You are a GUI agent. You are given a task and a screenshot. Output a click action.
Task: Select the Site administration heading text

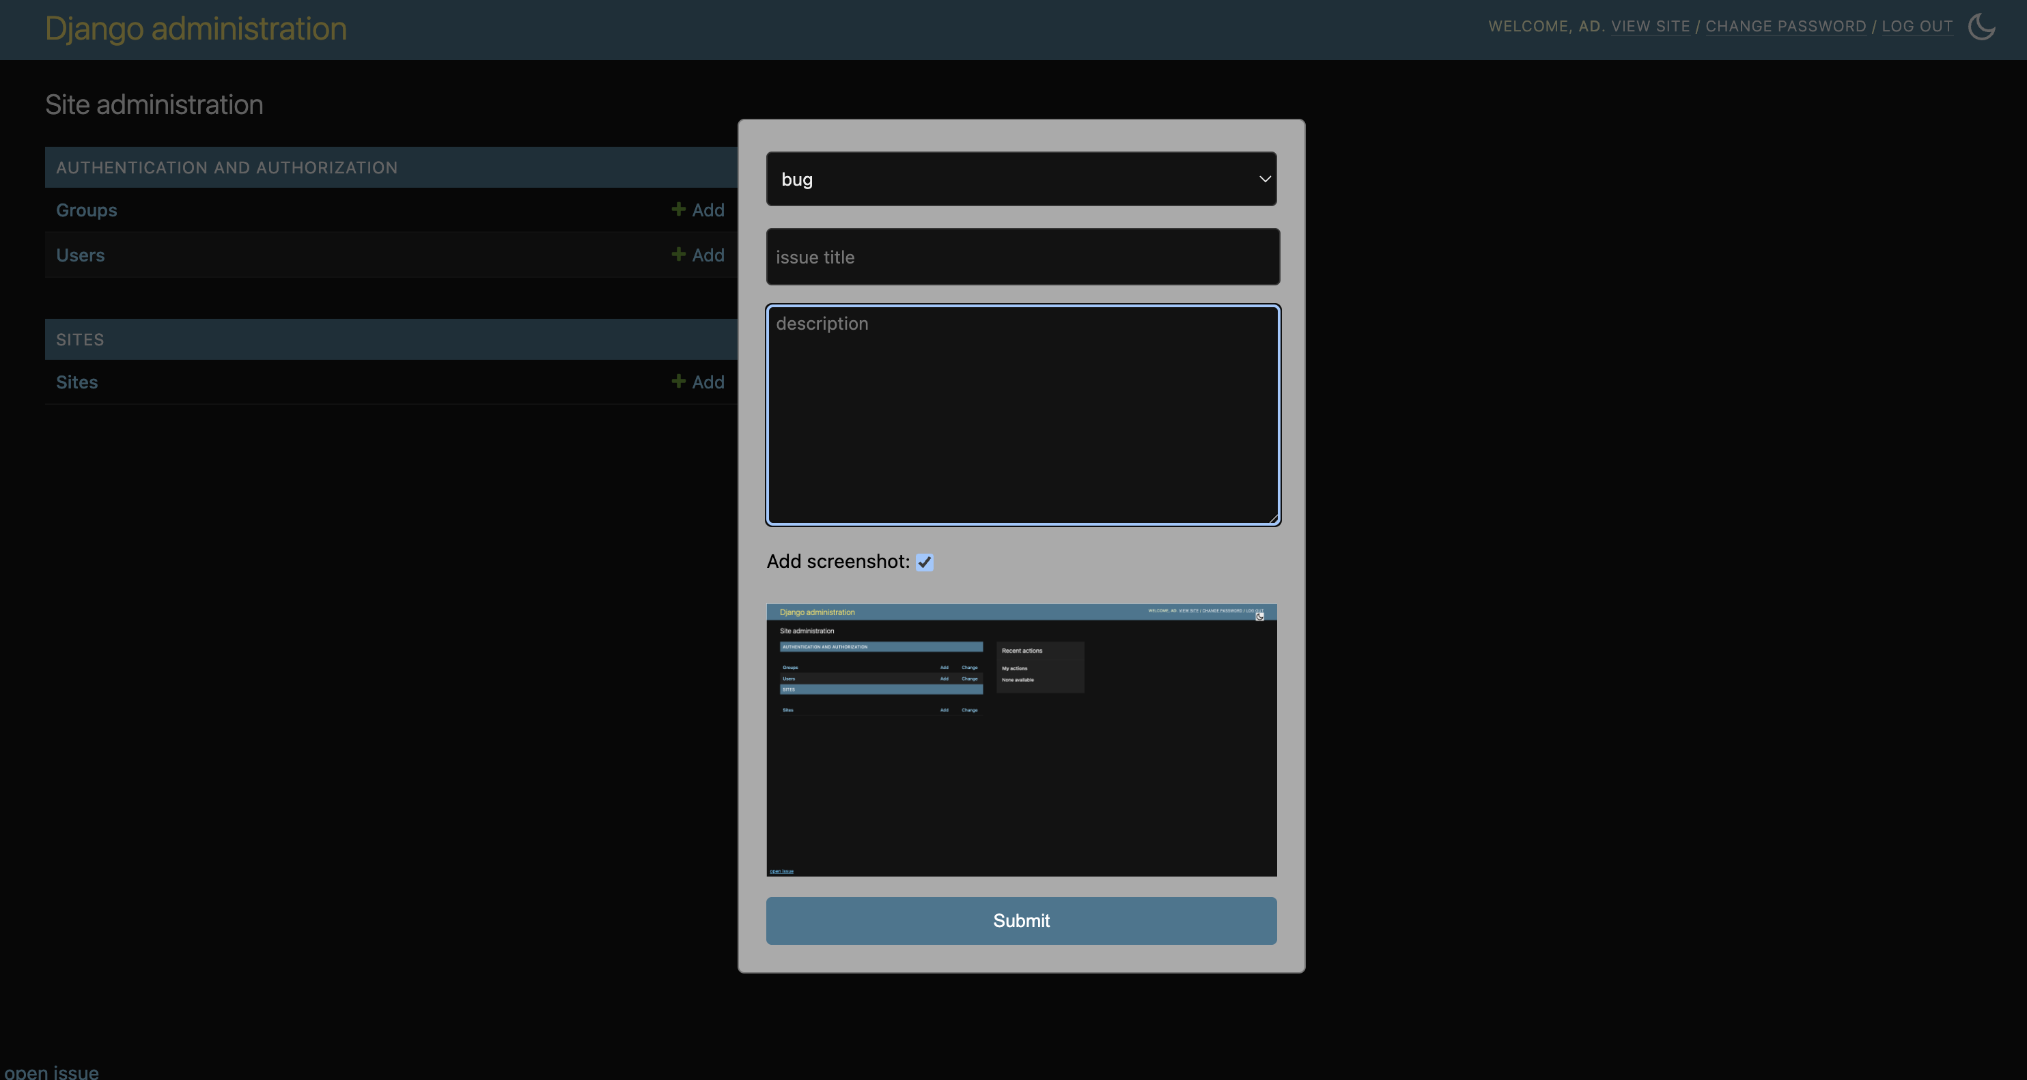click(x=154, y=104)
